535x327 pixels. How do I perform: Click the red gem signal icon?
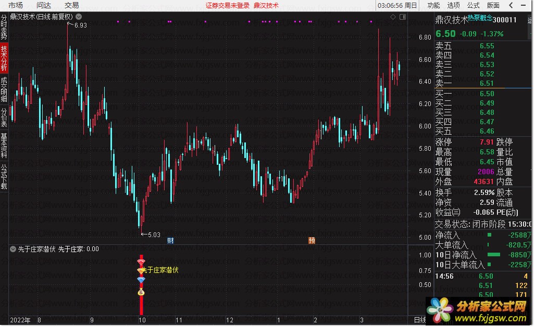tap(141, 261)
